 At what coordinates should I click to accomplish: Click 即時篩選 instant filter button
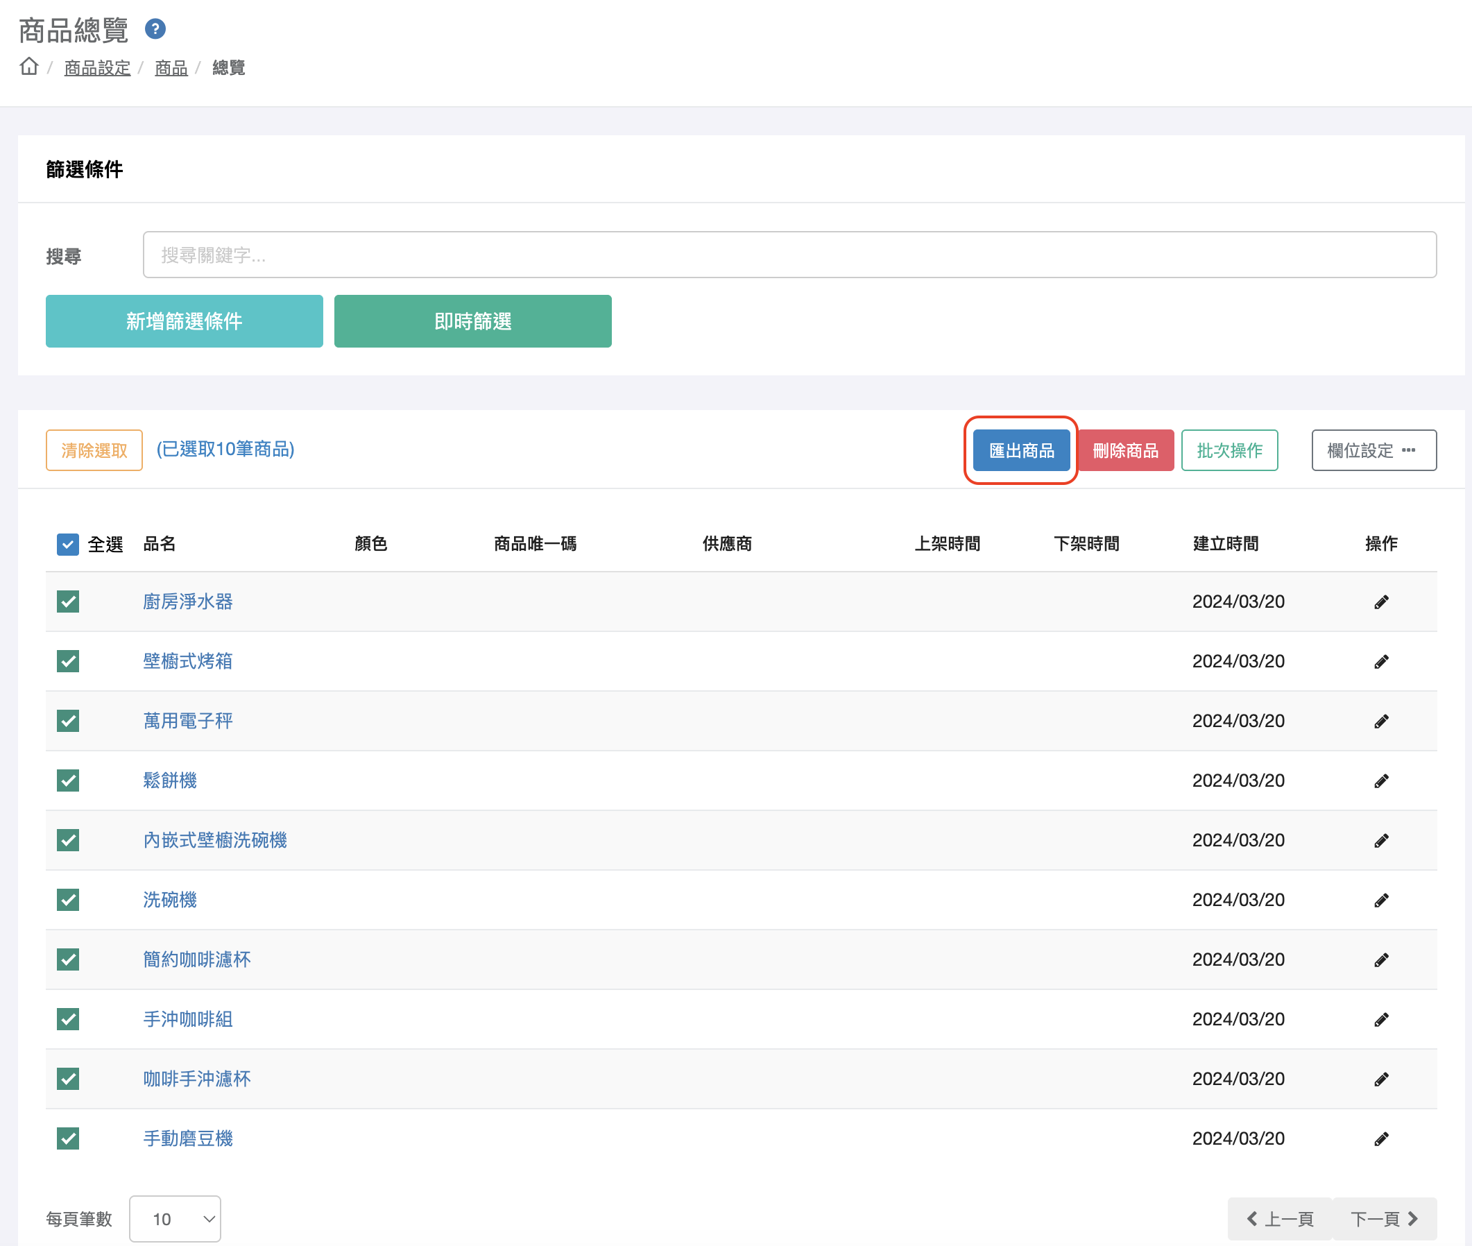tap(472, 321)
